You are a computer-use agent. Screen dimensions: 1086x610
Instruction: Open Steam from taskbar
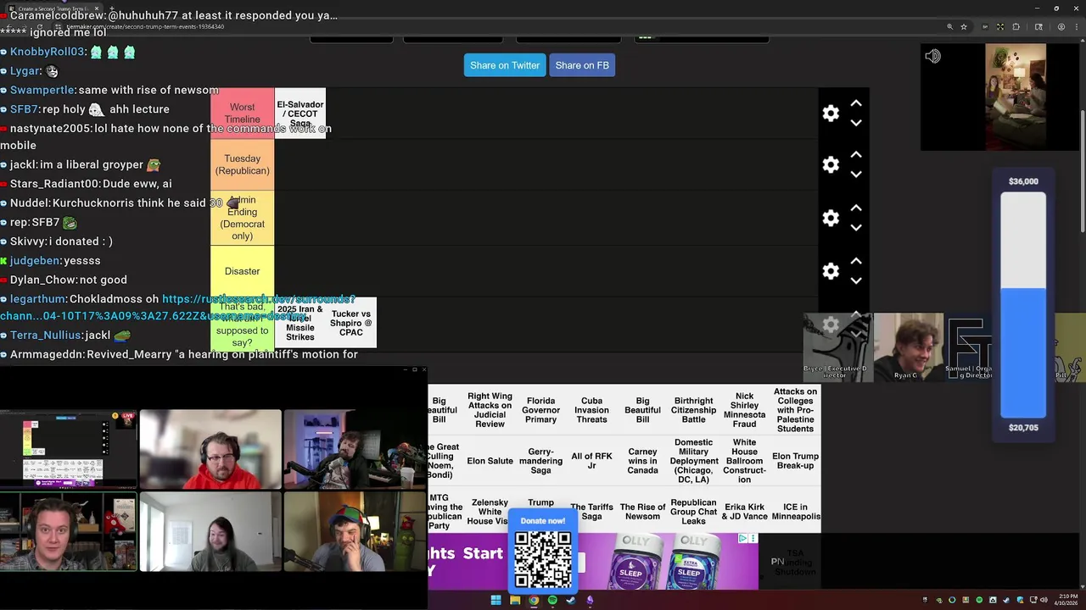(571, 600)
